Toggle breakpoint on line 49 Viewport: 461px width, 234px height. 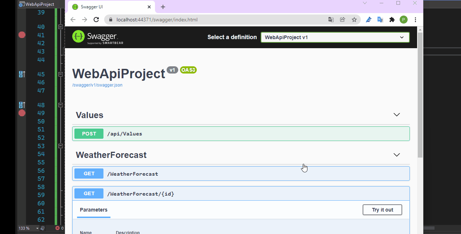pyautogui.click(x=22, y=113)
